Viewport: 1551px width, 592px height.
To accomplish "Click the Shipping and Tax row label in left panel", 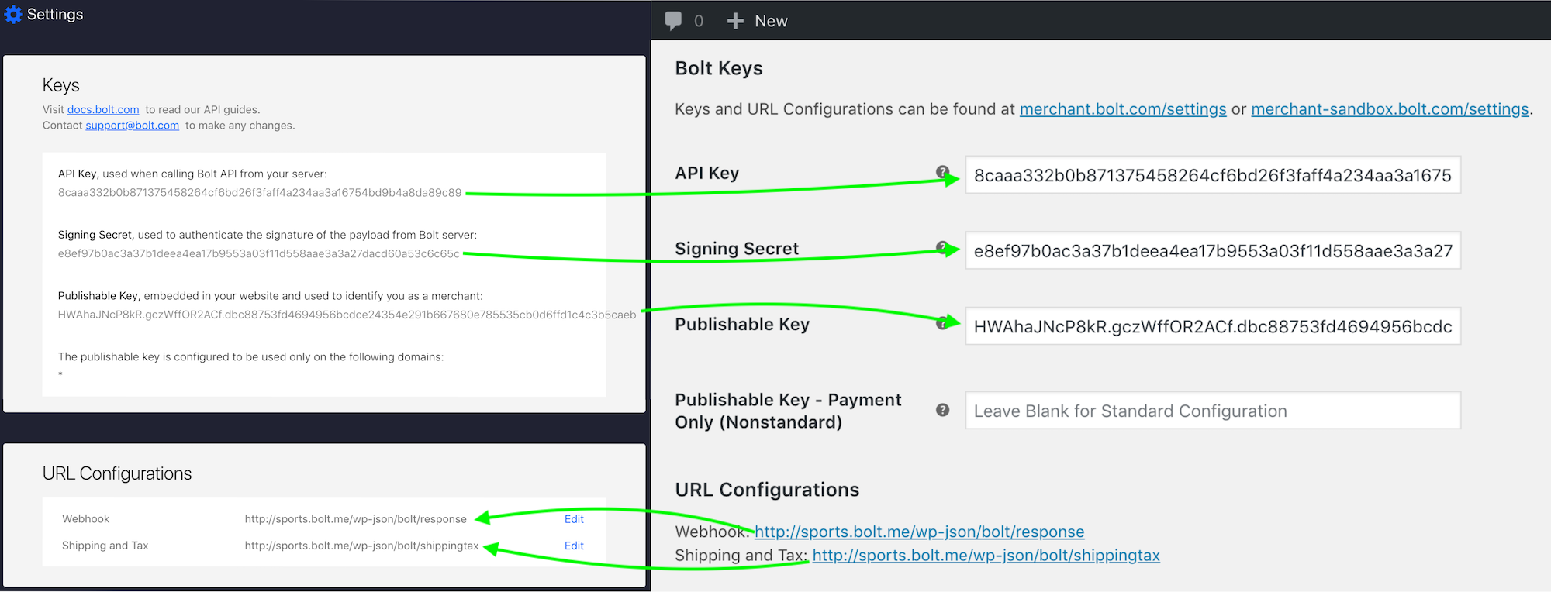I will tap(105, 546).
